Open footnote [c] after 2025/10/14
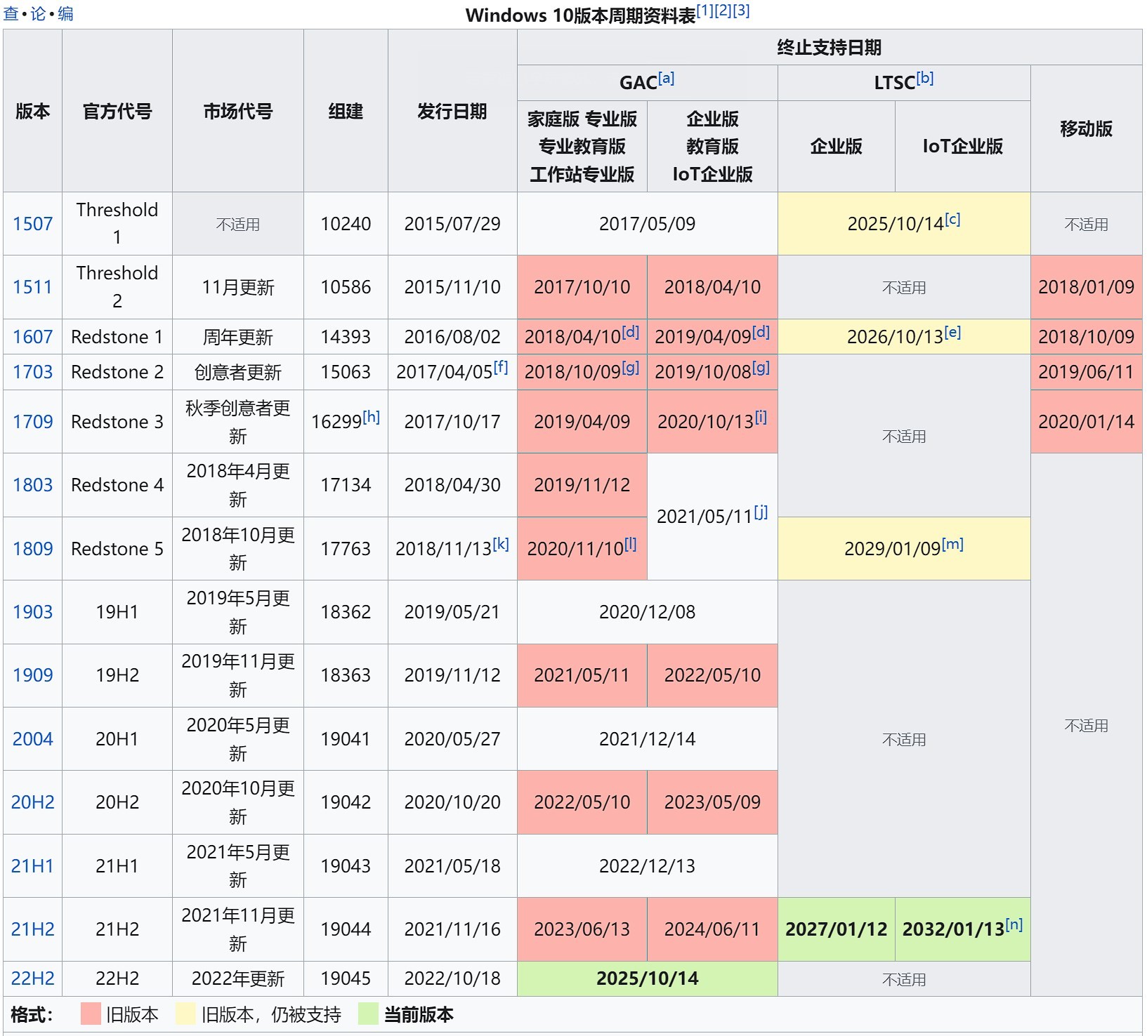 point(952,219)
